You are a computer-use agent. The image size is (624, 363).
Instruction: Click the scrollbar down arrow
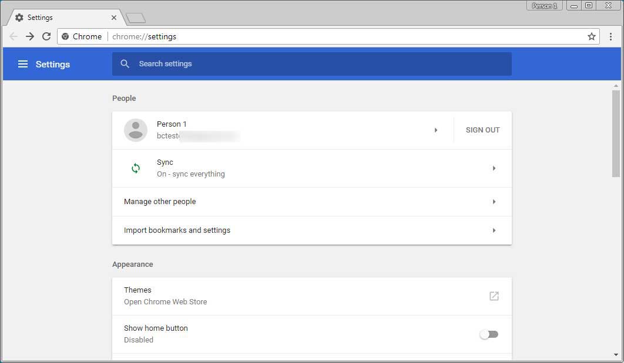(616, 355)
